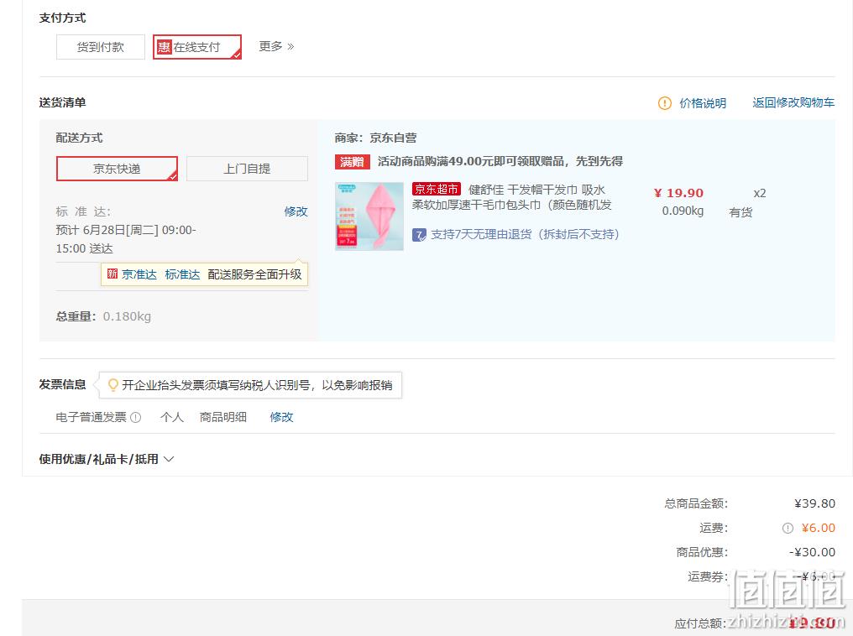
Task: Click 电子普通发票 invoice type text
Action: point(91,417)
